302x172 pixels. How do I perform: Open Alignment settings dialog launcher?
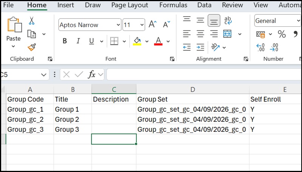pyautogui.click(x=246, y=59)
